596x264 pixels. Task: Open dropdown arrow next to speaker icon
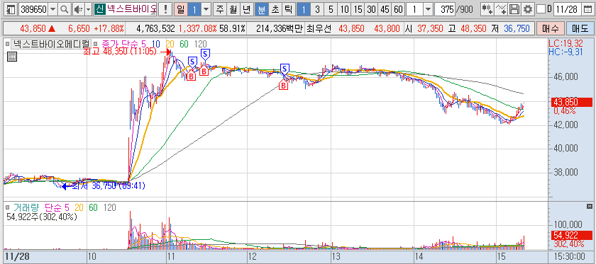tap(88, 9)
